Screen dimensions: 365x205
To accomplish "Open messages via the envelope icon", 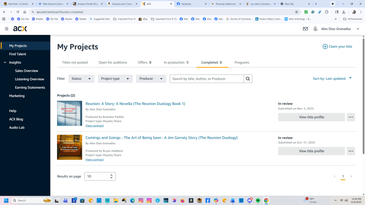I will 305,29.
